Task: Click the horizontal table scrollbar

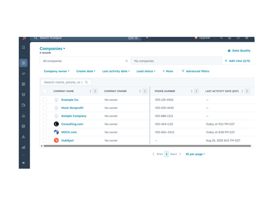Action: 147,146
